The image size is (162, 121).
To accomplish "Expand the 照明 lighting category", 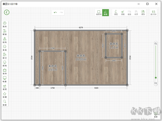I will coord(5,64).
